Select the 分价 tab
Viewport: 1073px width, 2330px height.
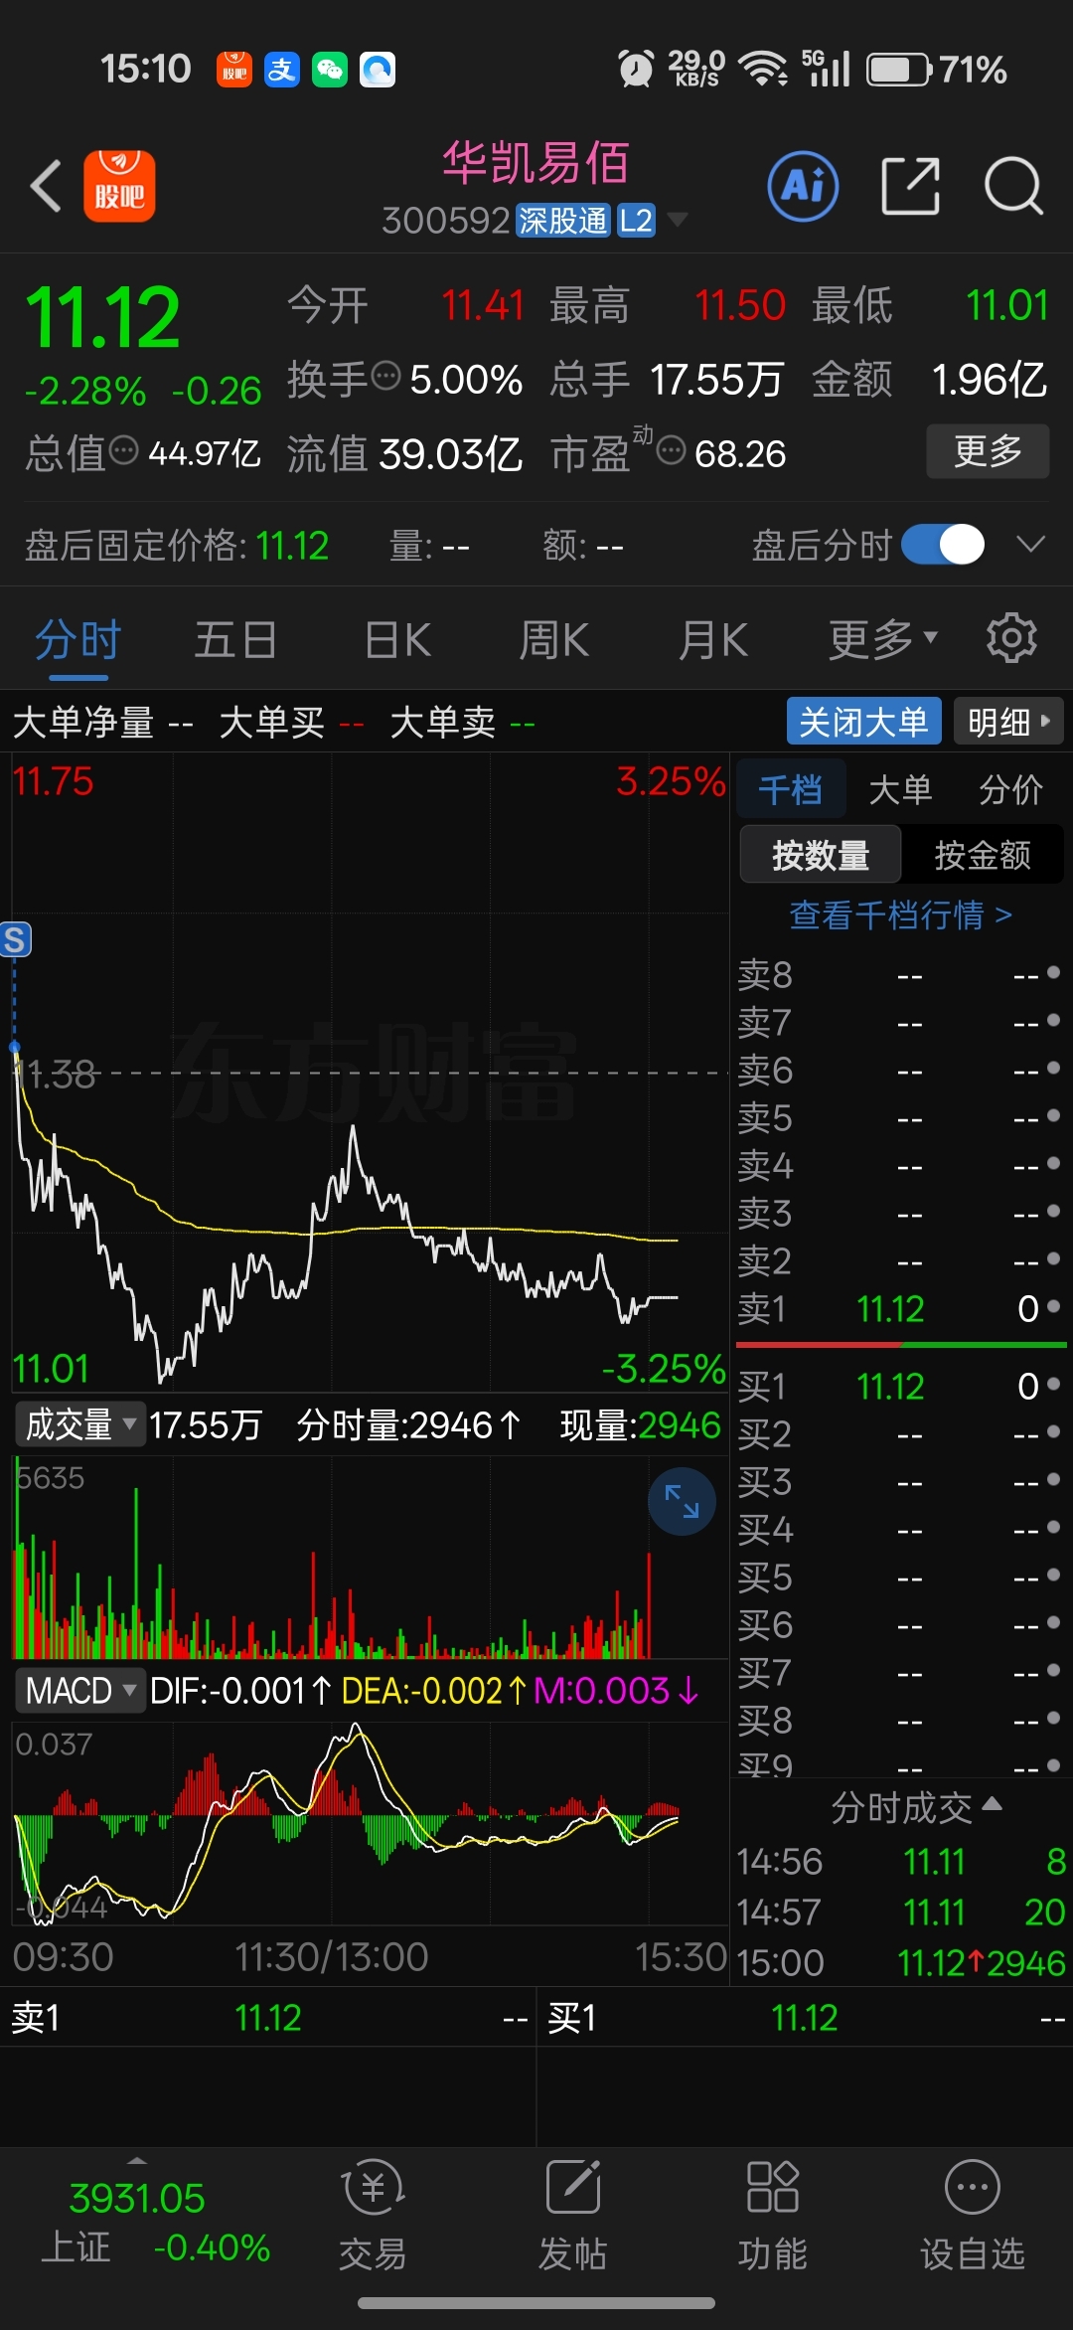pos(1010,789)
